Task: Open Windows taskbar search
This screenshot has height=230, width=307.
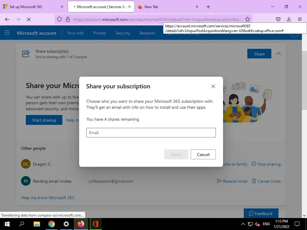Action: (x=22, y=224)
